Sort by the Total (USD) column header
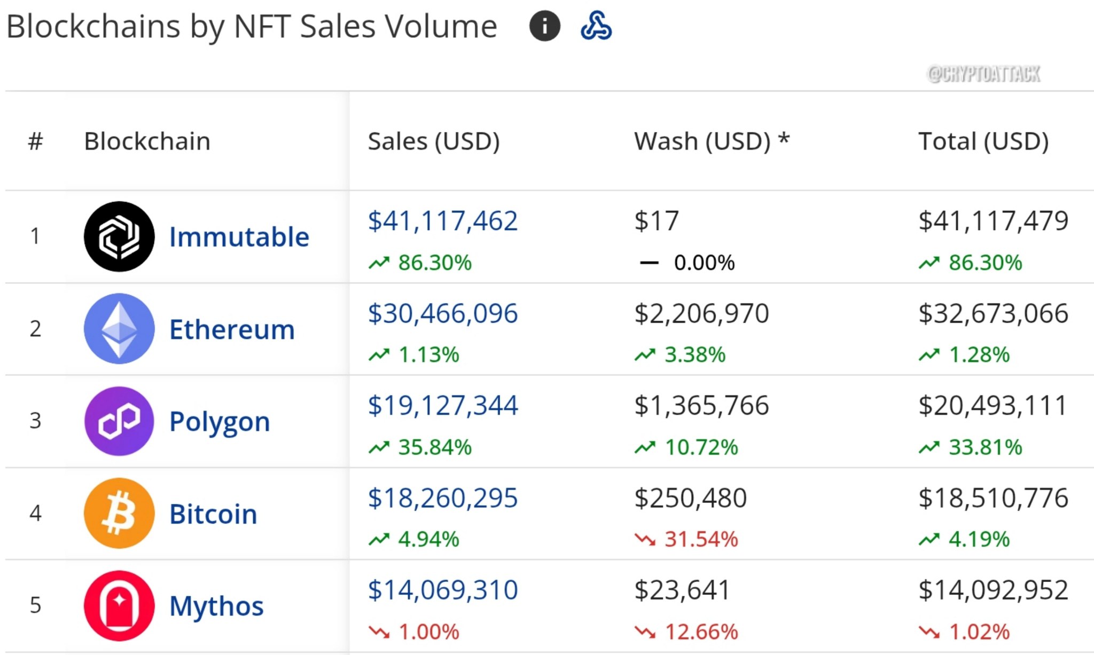This screenshot has width=1094, height=655. pos(983,142)
